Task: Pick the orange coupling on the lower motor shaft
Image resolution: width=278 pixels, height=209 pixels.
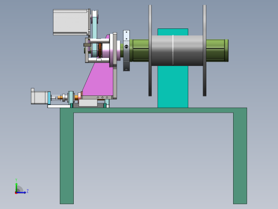Action: [x=59, y=98]
